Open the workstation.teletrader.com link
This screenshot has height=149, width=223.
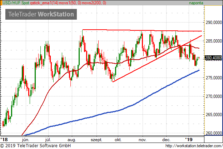click(x=194, y=146)
